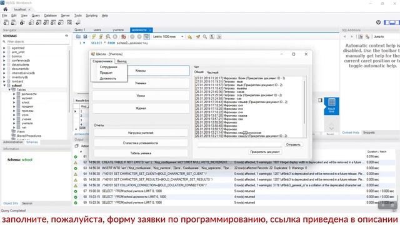Viewport: 400px width, 225px height.
Task: Expand the agentred schema
Action: (4, 48)
